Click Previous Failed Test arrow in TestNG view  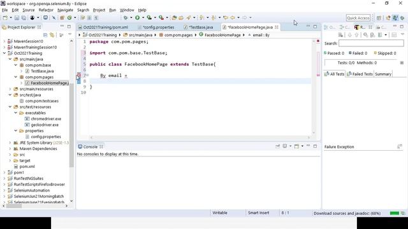[x=356, y=35]
